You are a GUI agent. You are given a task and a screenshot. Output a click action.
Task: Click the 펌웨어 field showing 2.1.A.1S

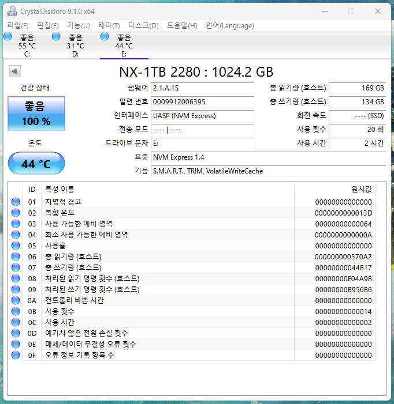tap(202, 88)
